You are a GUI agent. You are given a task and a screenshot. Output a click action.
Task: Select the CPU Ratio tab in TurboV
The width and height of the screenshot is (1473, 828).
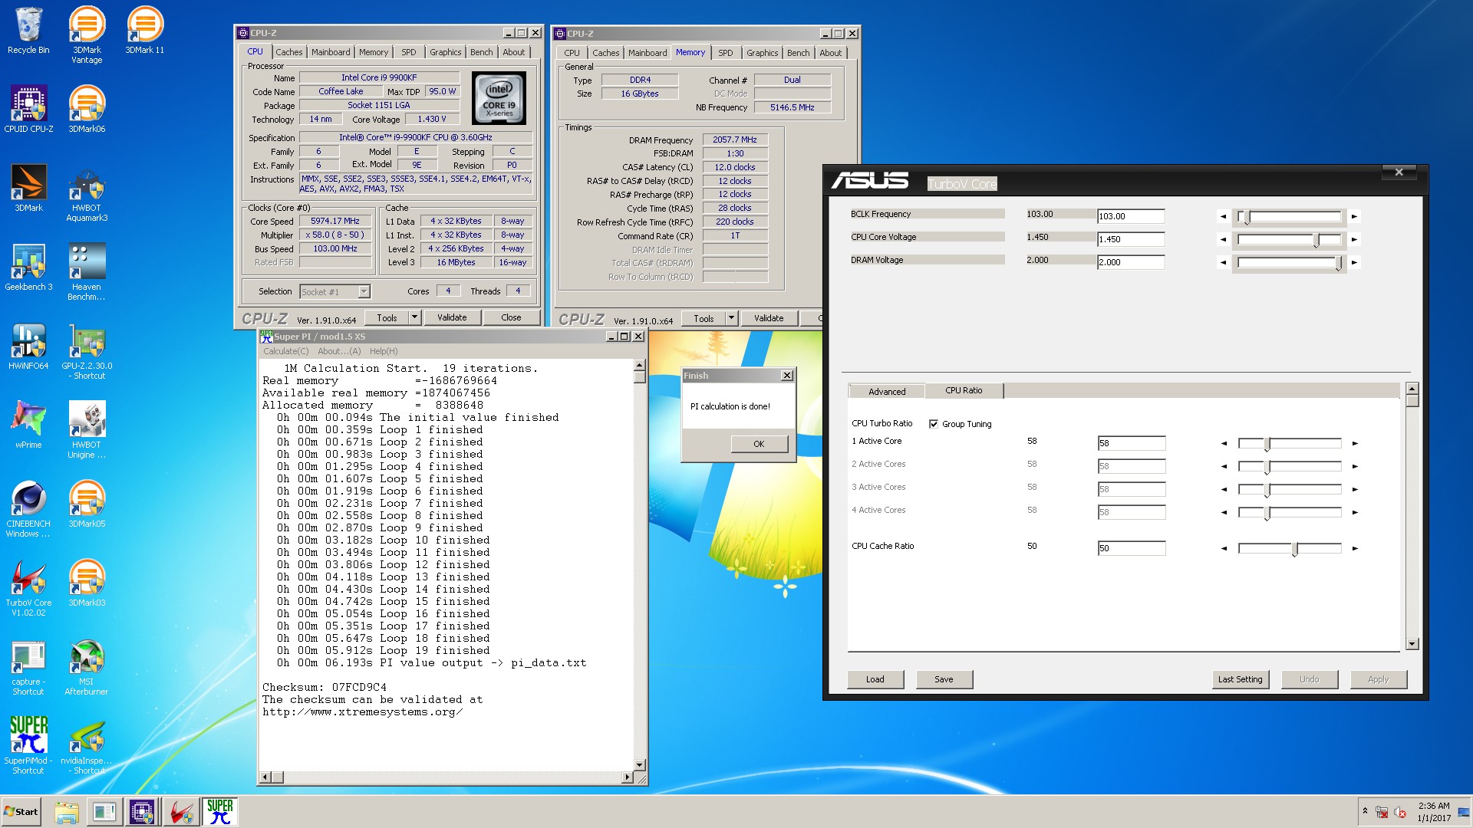(x=964, y=390)
